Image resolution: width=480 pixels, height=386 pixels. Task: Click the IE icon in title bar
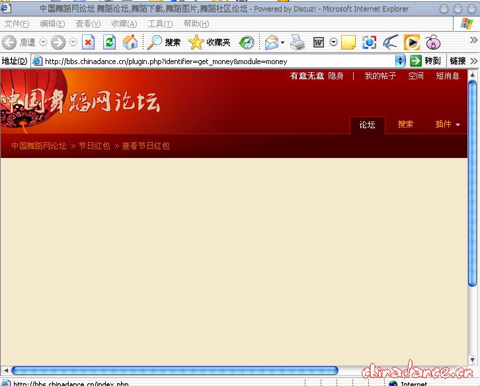click(x=5, y=9)
